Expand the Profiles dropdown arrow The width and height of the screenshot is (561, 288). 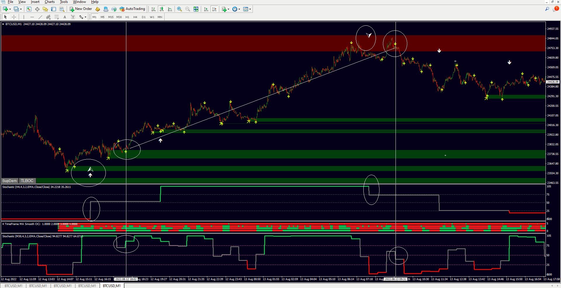(21, 9)
